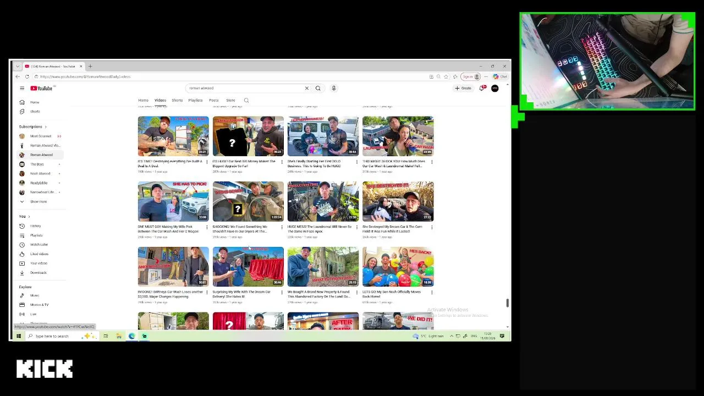
Task: Open a new browser tab with the plus
Action: coord(90,66)
